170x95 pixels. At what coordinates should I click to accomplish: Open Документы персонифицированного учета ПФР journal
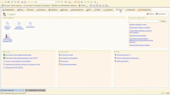tap(22, 58)
